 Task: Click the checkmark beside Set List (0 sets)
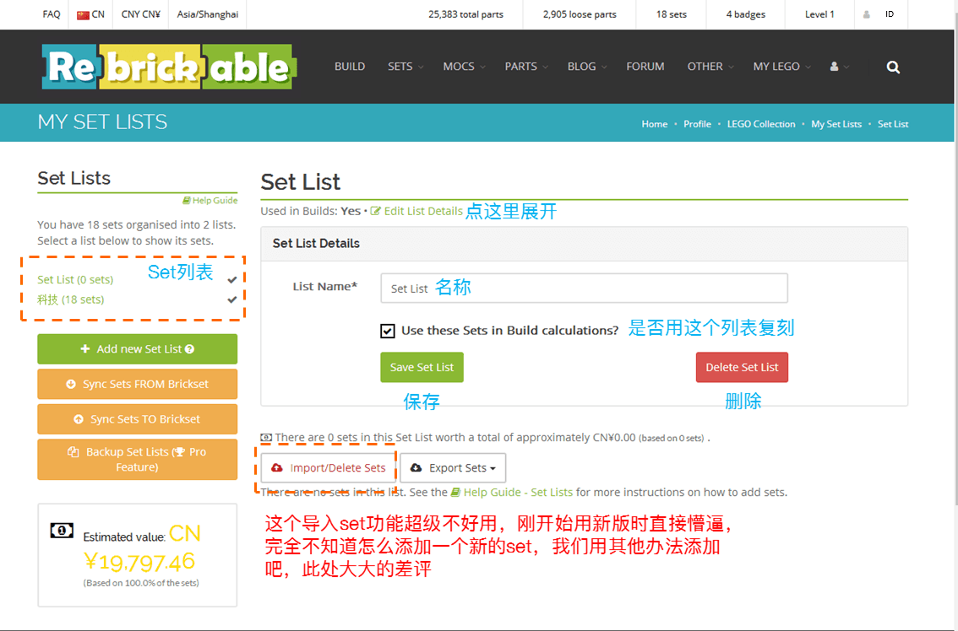[x=231, y=279]
